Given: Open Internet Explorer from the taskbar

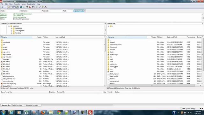Looking at the screenshot, I should click(x=11, y=112).
